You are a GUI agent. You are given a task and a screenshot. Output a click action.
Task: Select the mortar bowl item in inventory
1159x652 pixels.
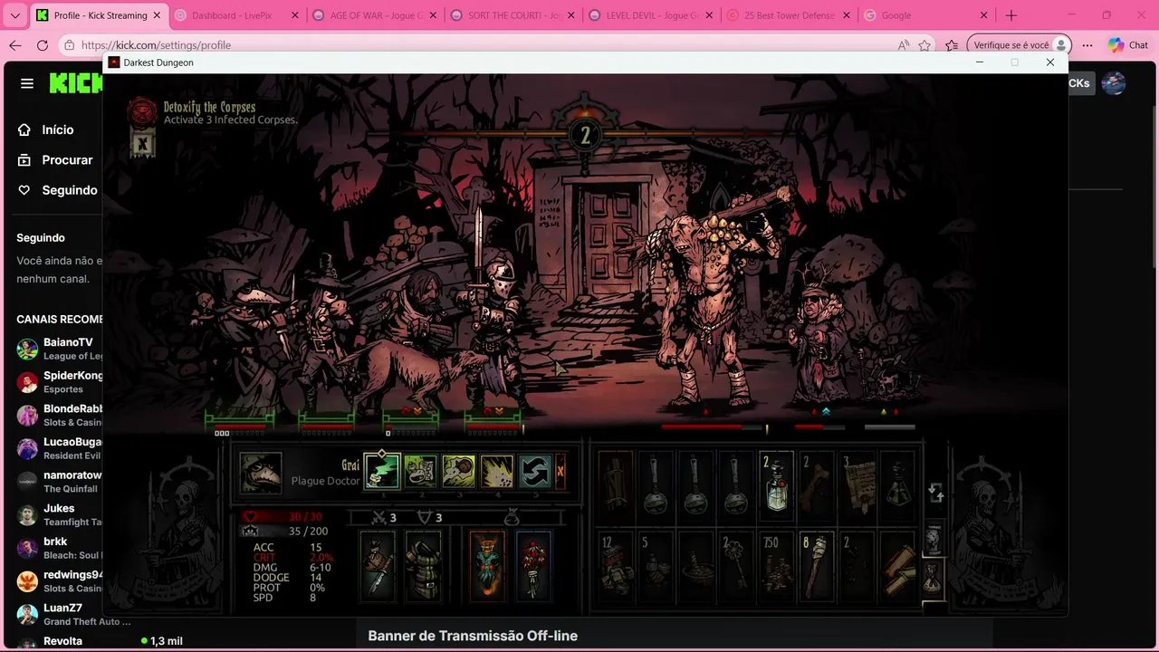coord(696,565)
